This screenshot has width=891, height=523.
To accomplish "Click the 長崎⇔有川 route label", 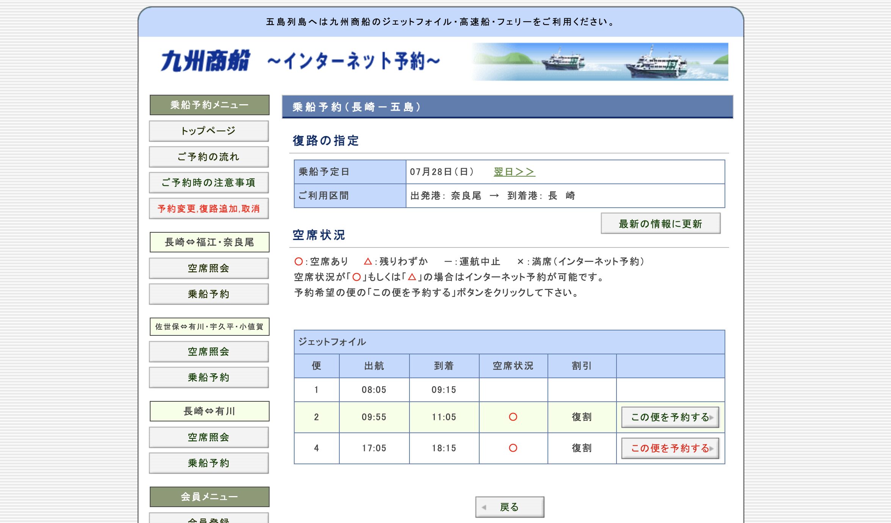I will [209, 411].
